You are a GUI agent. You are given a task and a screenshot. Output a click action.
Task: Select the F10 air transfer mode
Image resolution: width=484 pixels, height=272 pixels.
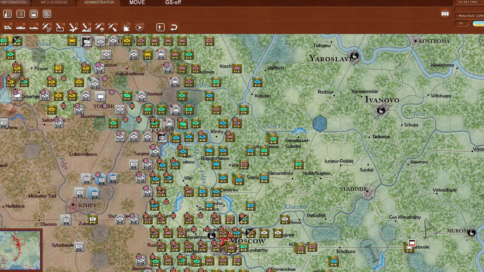coord(112,27)
